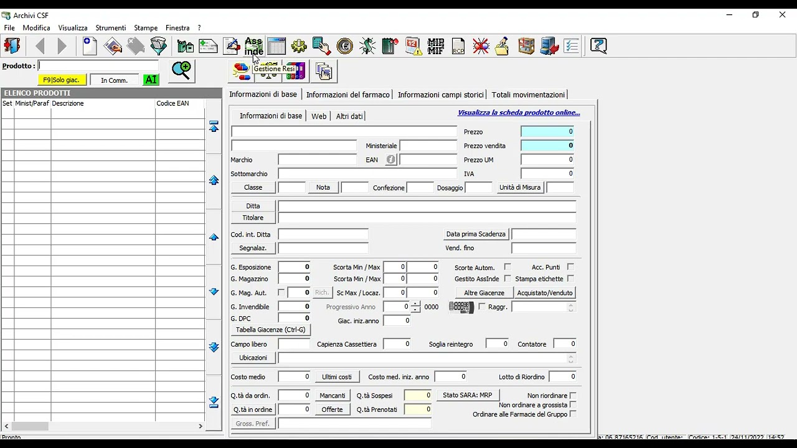Image resolution: width=797 pixels, height=448 pixels.
Task: Tick the Raggr. checkbox
Action: coord(482,307)
